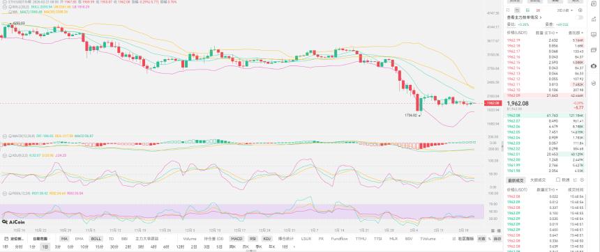Open the lowest round sidebar icon

point(594,82)
